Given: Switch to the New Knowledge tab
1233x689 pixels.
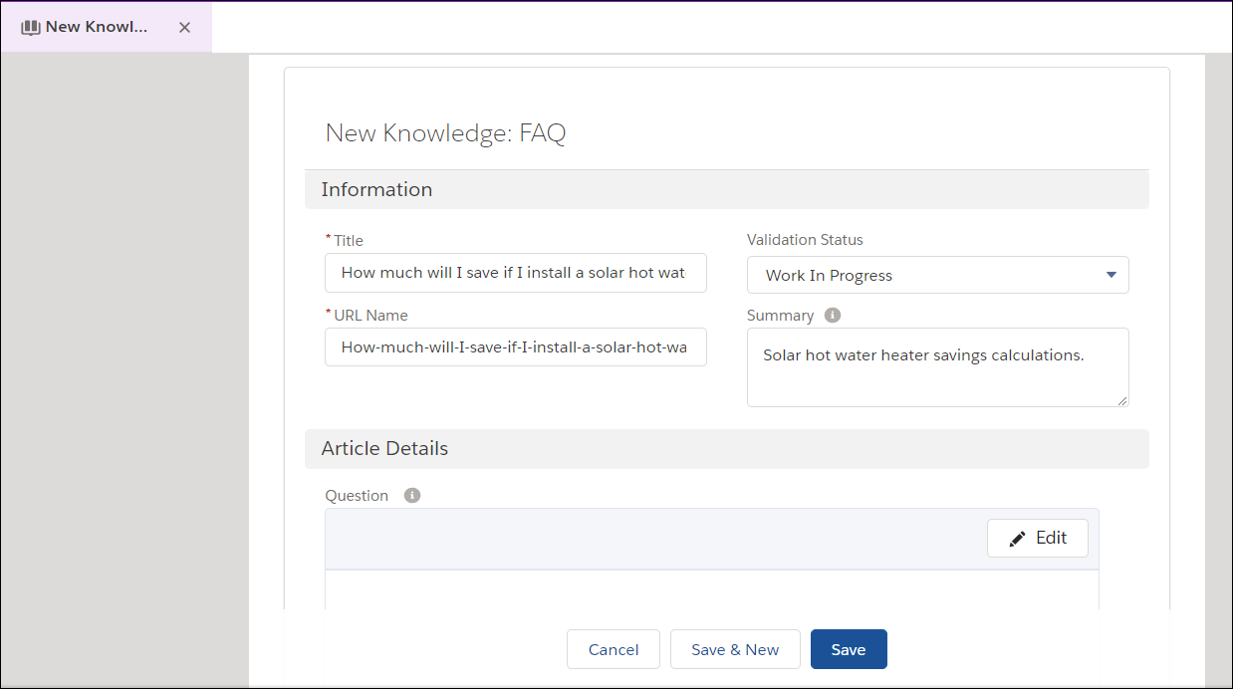Looking at the screenshot, I should coord(107,27).
